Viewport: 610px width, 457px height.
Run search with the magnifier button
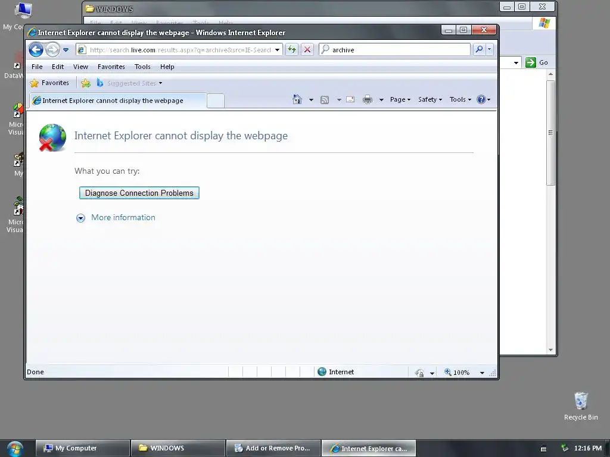[480, 49]
